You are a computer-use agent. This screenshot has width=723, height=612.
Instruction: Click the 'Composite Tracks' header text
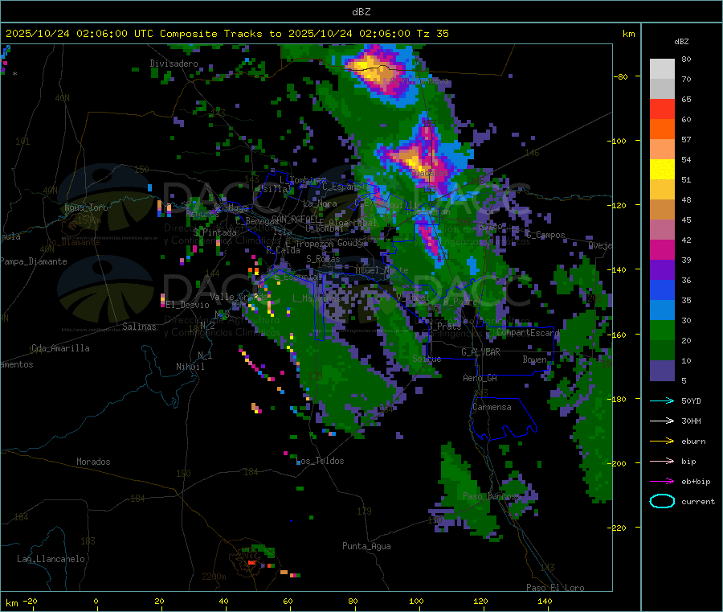pos(210,34)
